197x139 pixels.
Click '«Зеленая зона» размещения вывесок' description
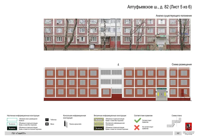coord(28,120)
